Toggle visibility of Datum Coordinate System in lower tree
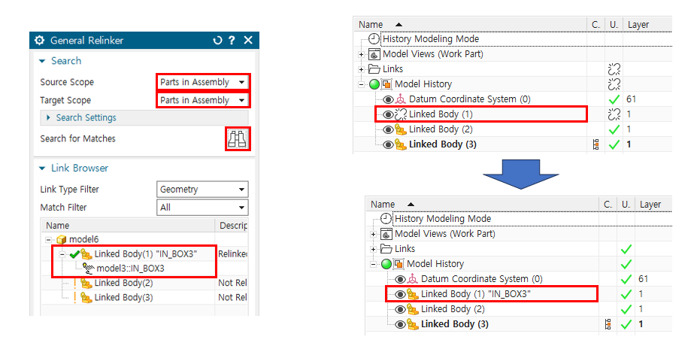This screenshot has width=697, height=343. 400,279
